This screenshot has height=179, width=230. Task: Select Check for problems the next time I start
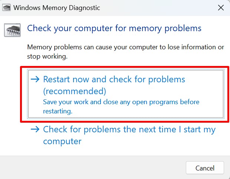click(129, 130)
